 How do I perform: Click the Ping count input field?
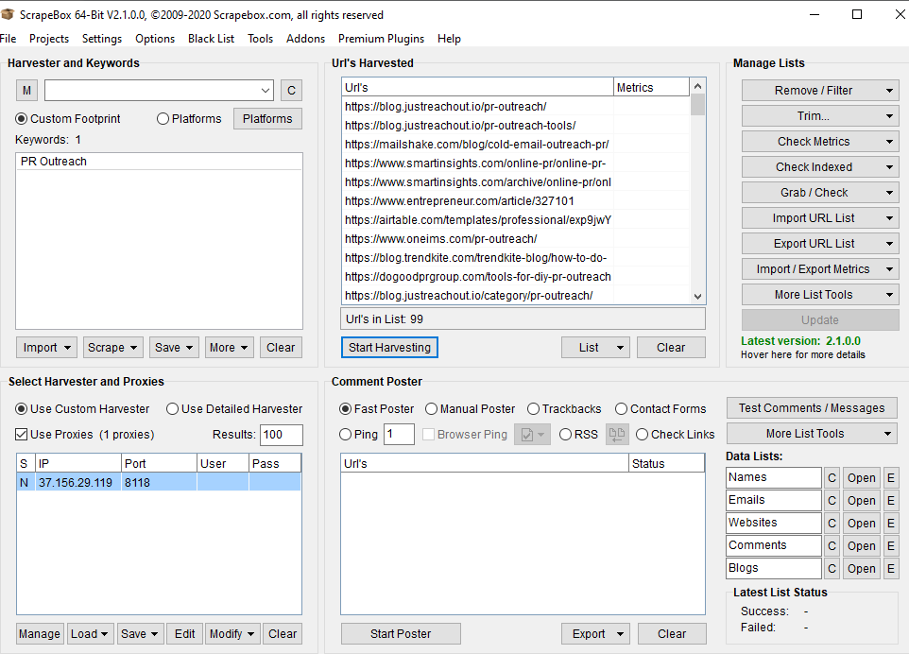point(399,434)
